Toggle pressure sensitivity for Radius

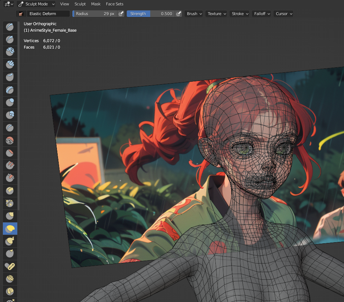(x=121, y=14)
